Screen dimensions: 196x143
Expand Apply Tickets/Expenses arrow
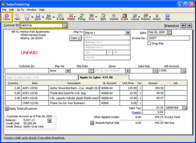tap(7, 109)
